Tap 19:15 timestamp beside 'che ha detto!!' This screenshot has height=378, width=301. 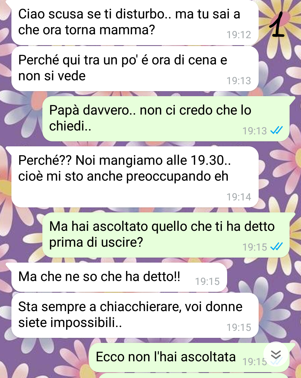(x=207, y=282)
